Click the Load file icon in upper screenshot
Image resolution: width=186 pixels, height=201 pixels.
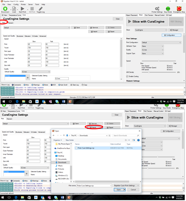[14, 9]
